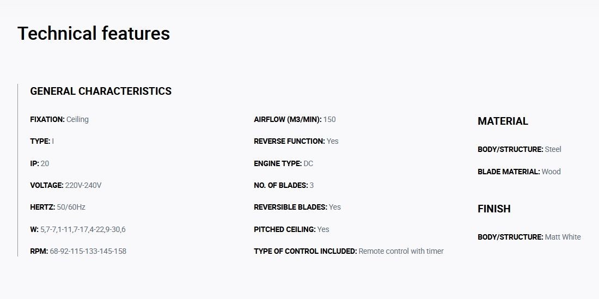Viewport: 599px width, 299px height.
Task: Select the NO. OF BLADES: 3 row
Action: click(x=284, y=186)
